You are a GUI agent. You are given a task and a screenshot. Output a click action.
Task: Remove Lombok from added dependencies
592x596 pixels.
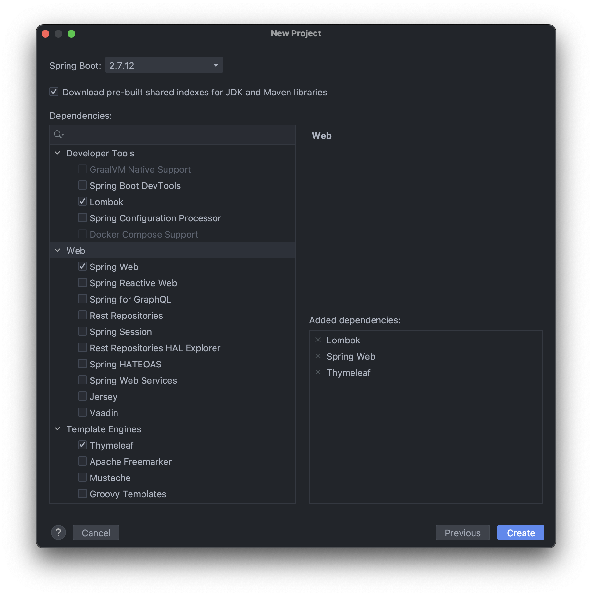[x=318, y=340]
